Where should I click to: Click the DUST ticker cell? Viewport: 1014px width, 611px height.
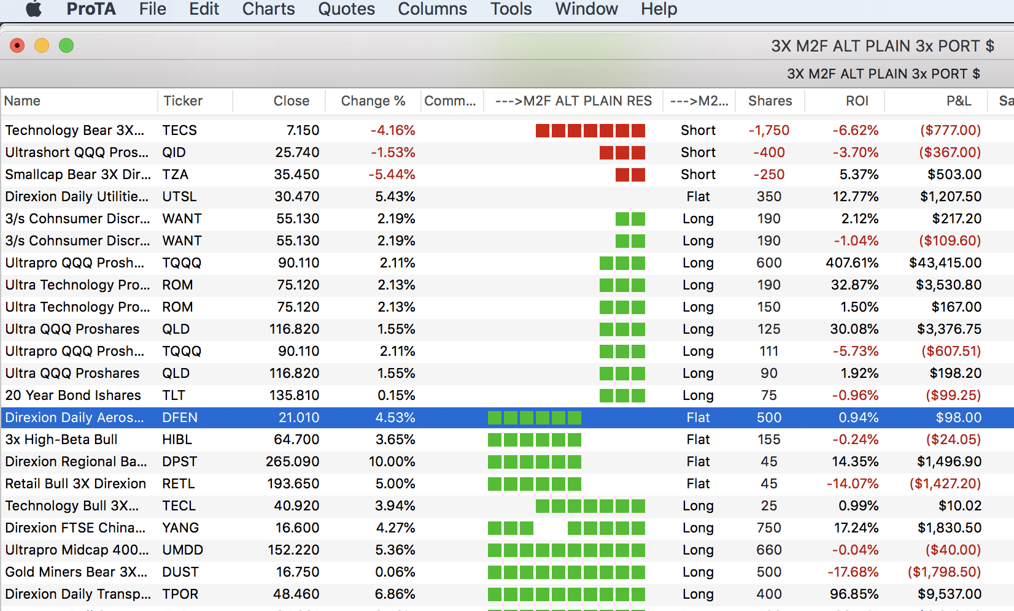(180, 572)
